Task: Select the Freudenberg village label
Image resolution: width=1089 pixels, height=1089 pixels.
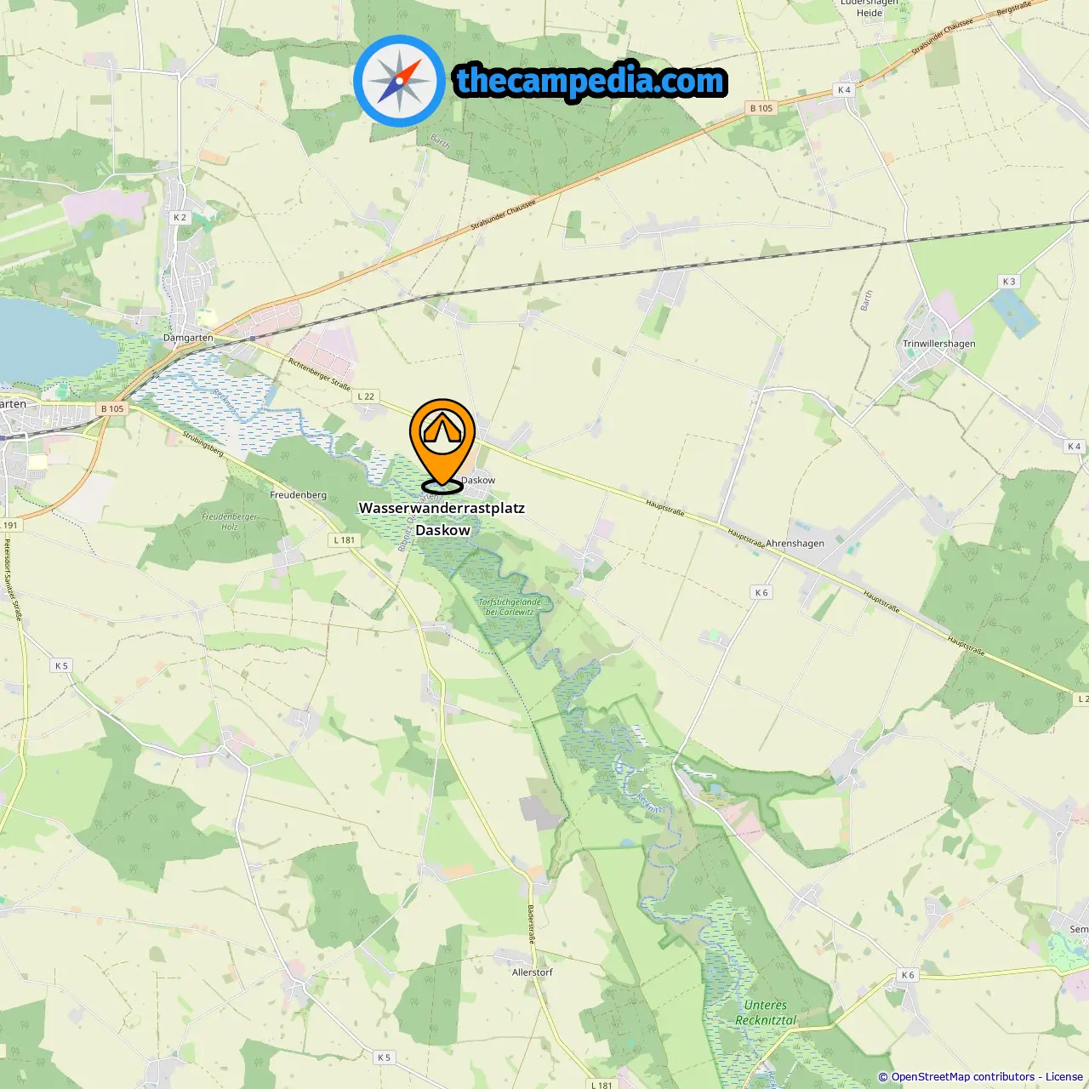Action: tap(298, 494)
